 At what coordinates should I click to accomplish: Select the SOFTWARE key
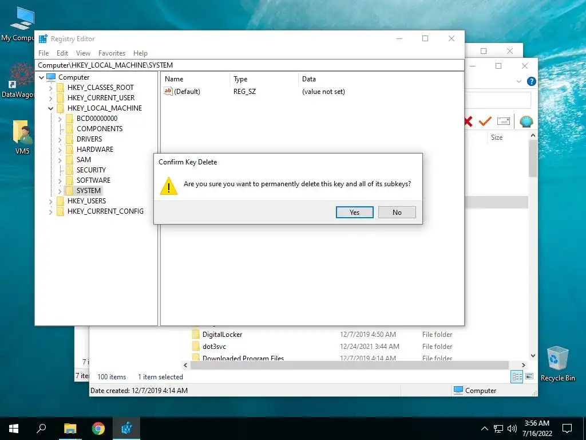(x=93, y=180)
